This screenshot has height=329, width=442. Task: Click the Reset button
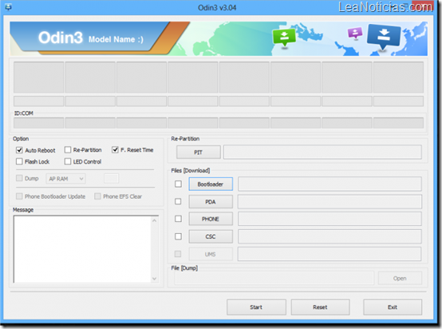click(320, 307)
